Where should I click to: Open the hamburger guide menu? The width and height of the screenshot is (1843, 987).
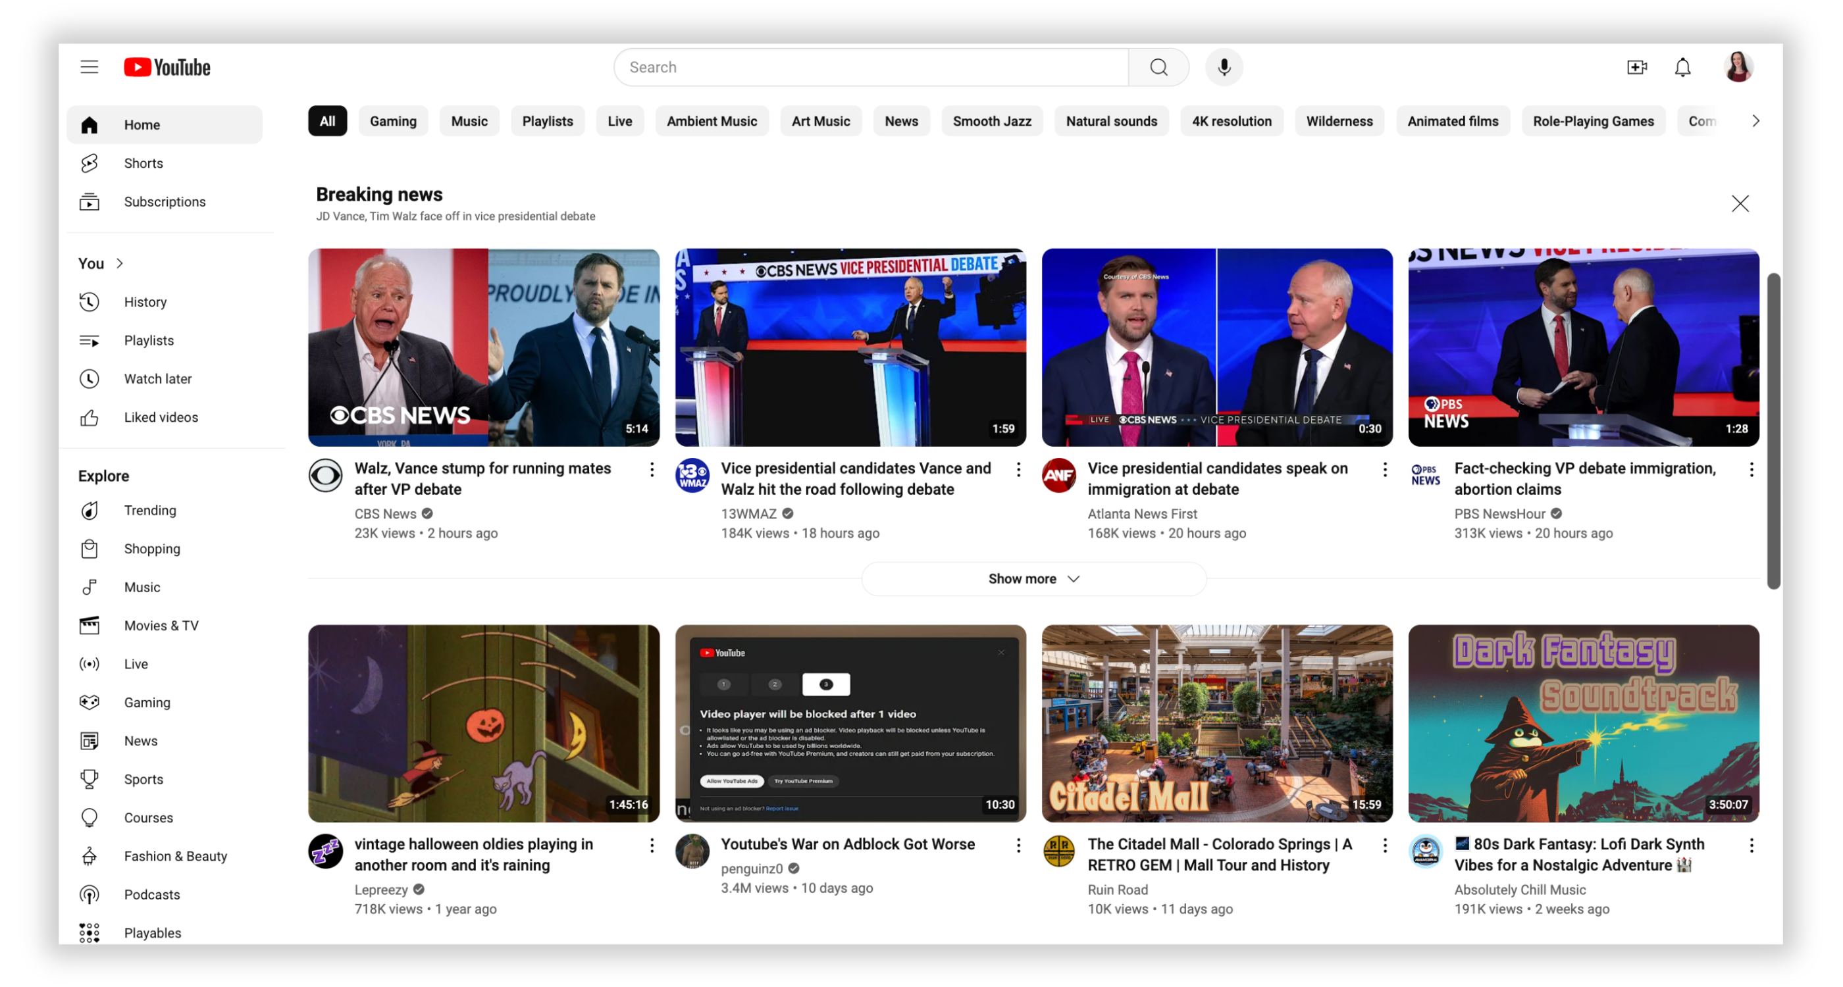pos(89,67)
